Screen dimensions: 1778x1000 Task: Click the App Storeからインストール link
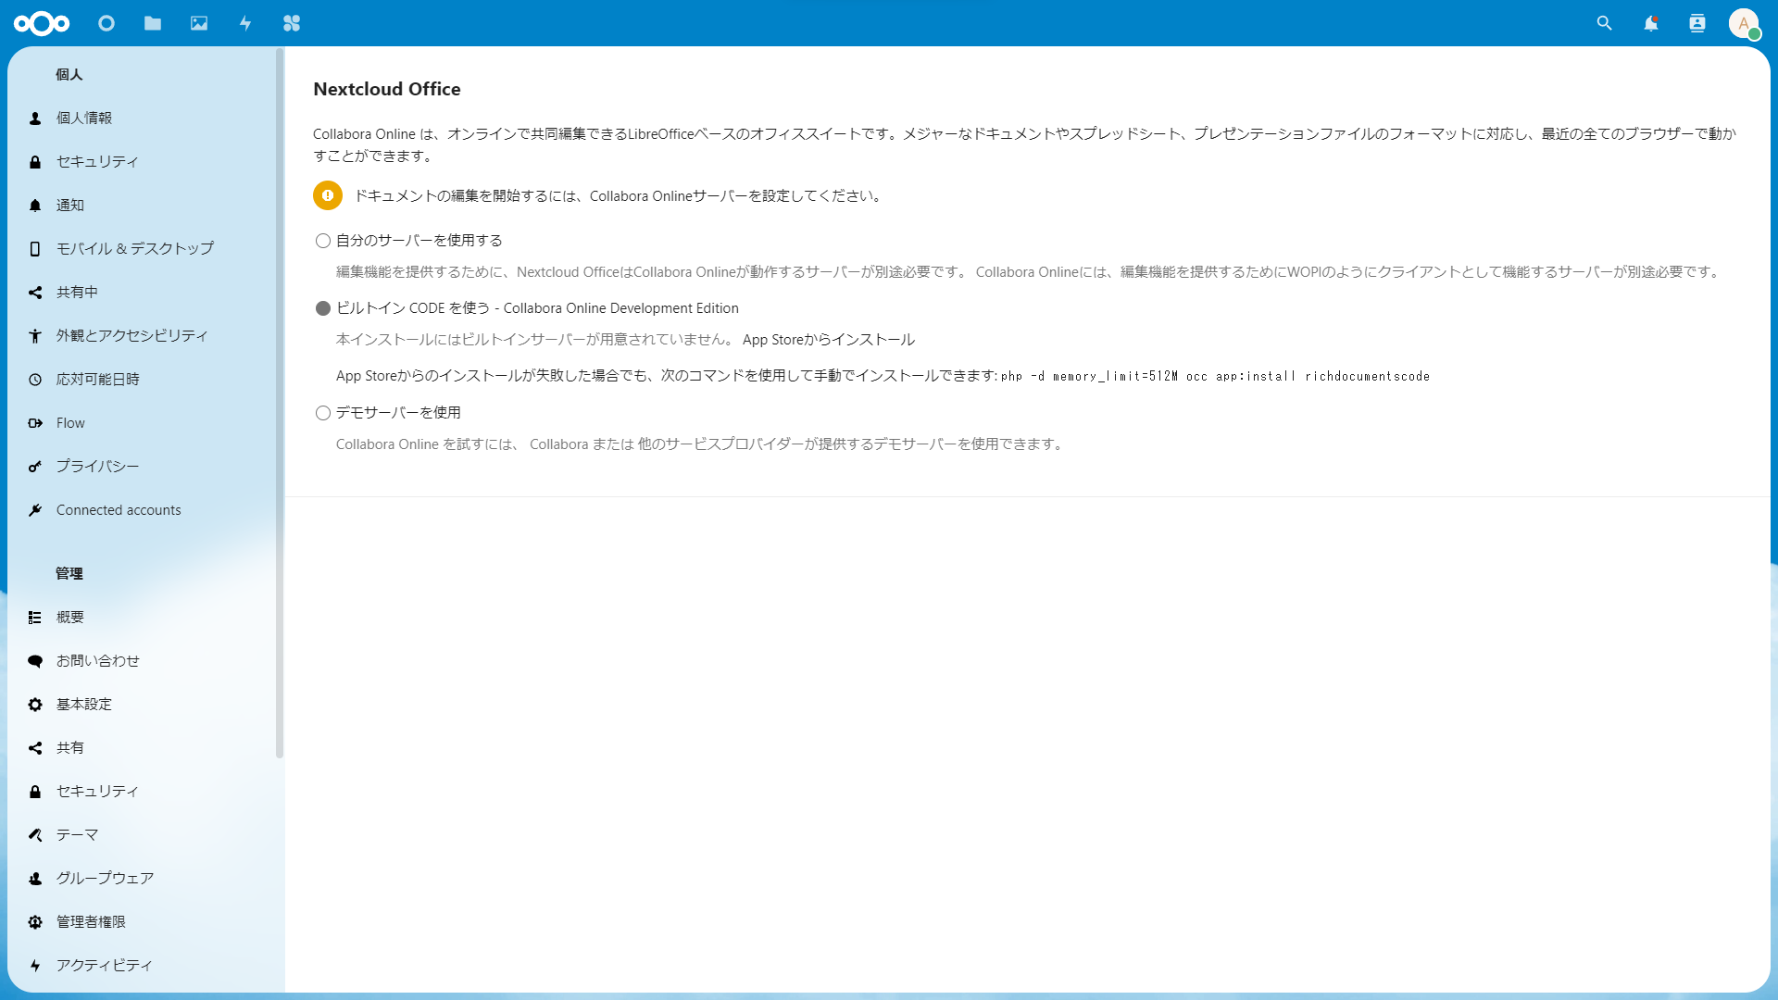[x=828, y=340]
